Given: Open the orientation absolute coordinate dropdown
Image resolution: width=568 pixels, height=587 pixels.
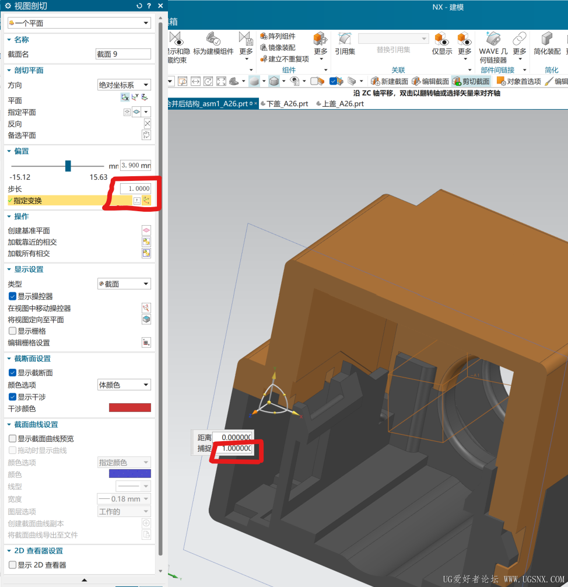Looking at the screenshot, I should [124, 85].
